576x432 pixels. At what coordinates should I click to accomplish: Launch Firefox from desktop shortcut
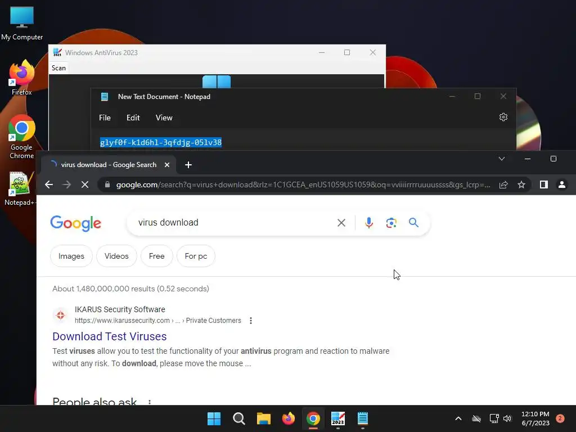click(x=22, y=78)
